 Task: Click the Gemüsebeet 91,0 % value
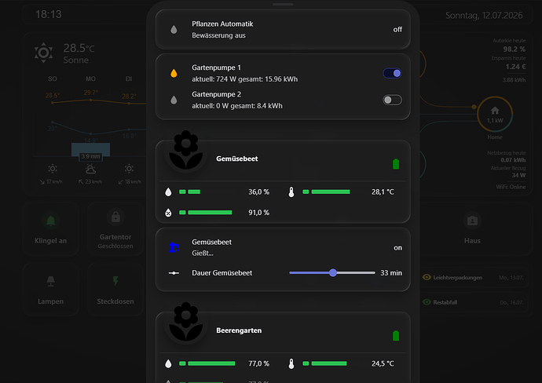258,213
